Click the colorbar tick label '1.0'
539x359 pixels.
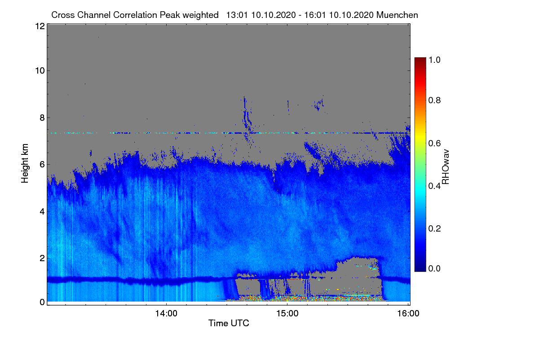tap(434, 59)
